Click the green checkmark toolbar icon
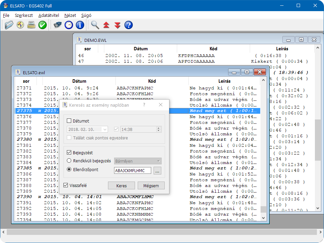This screenshot has height=243, width=324. 43,25
